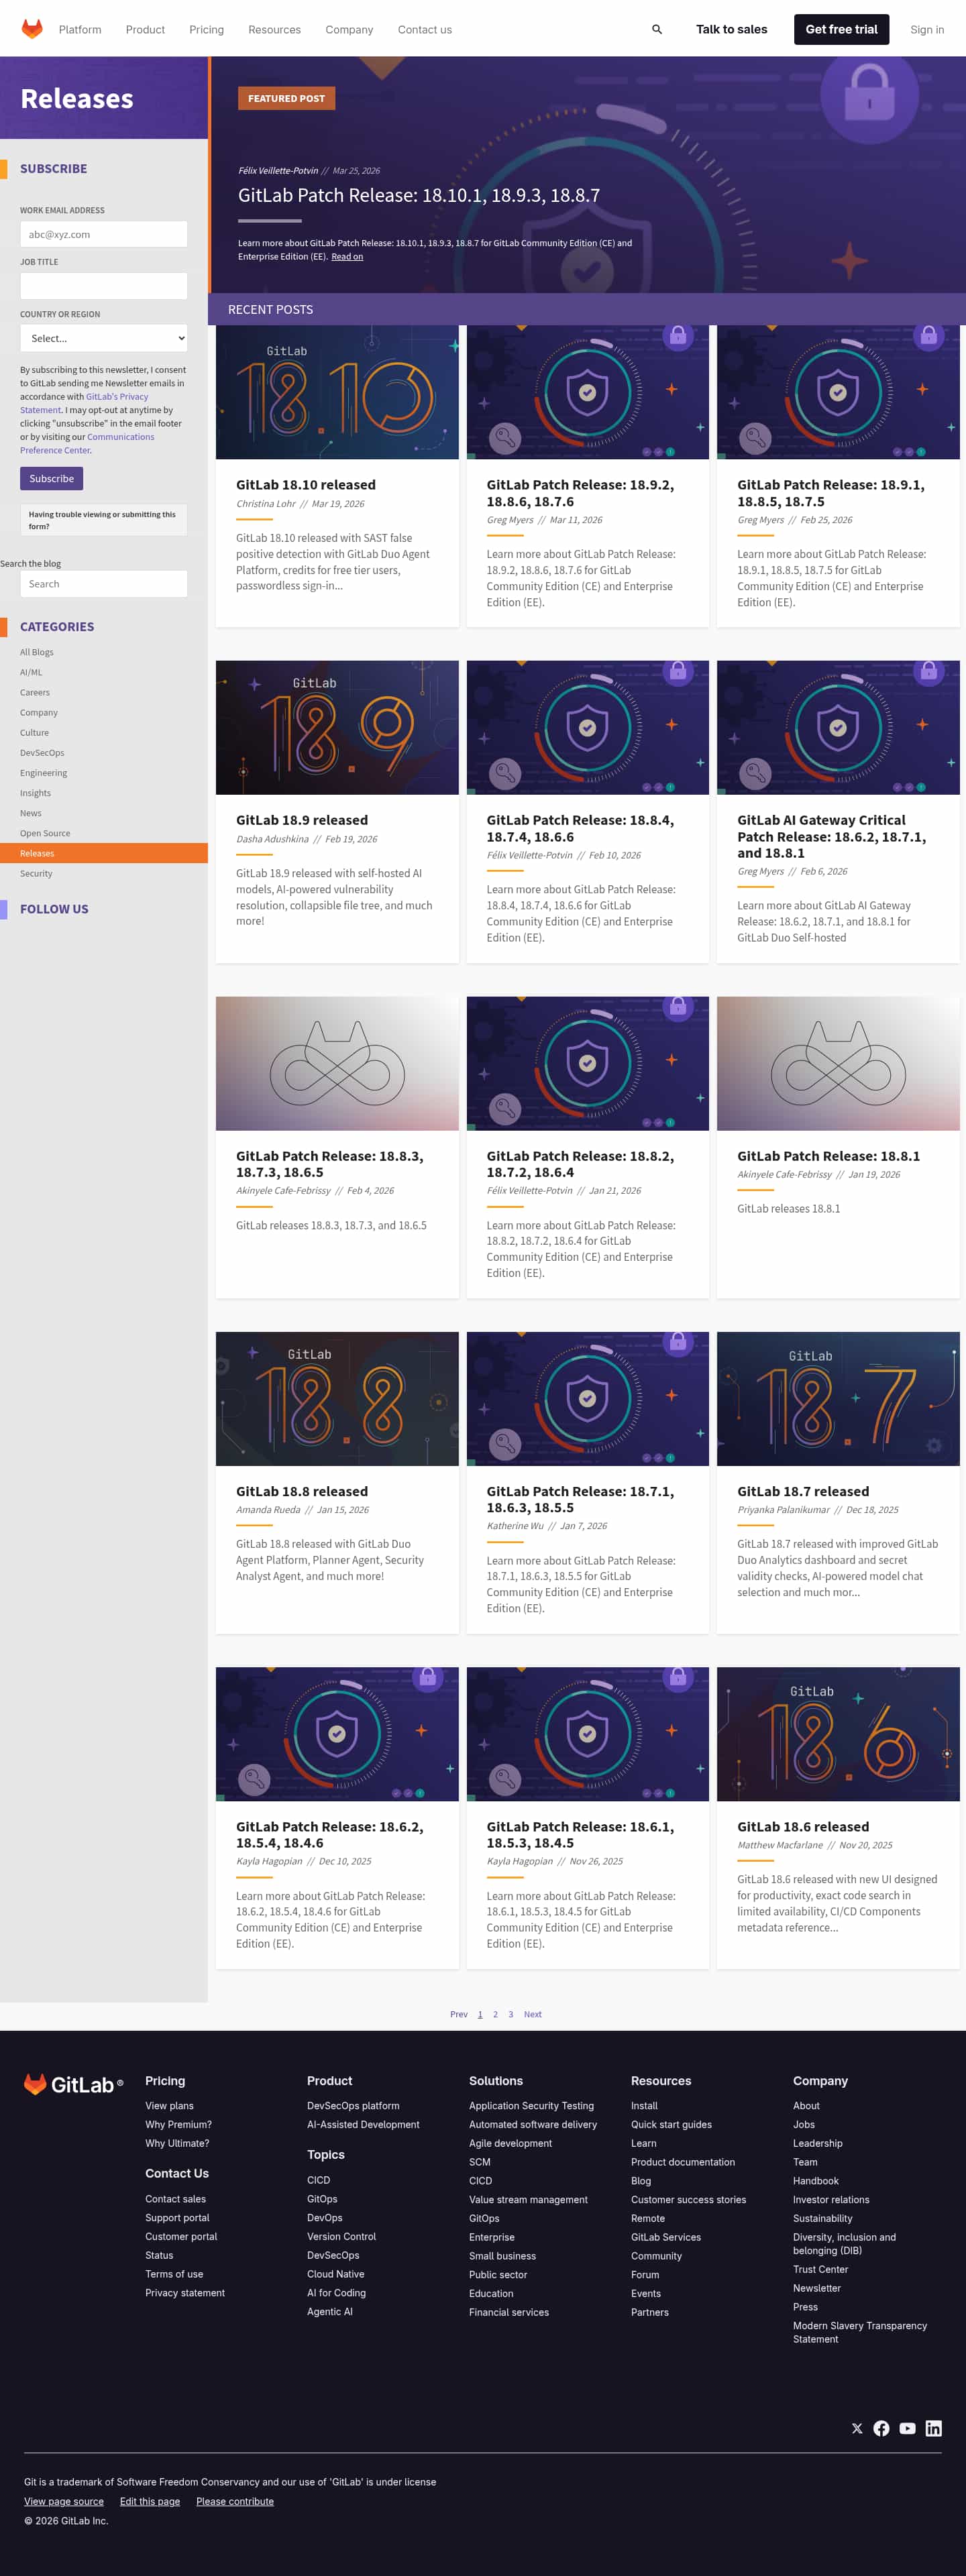Open the Country or Region dropdown
Viewport: 966px width, 2576px height.
click(104, 338)
